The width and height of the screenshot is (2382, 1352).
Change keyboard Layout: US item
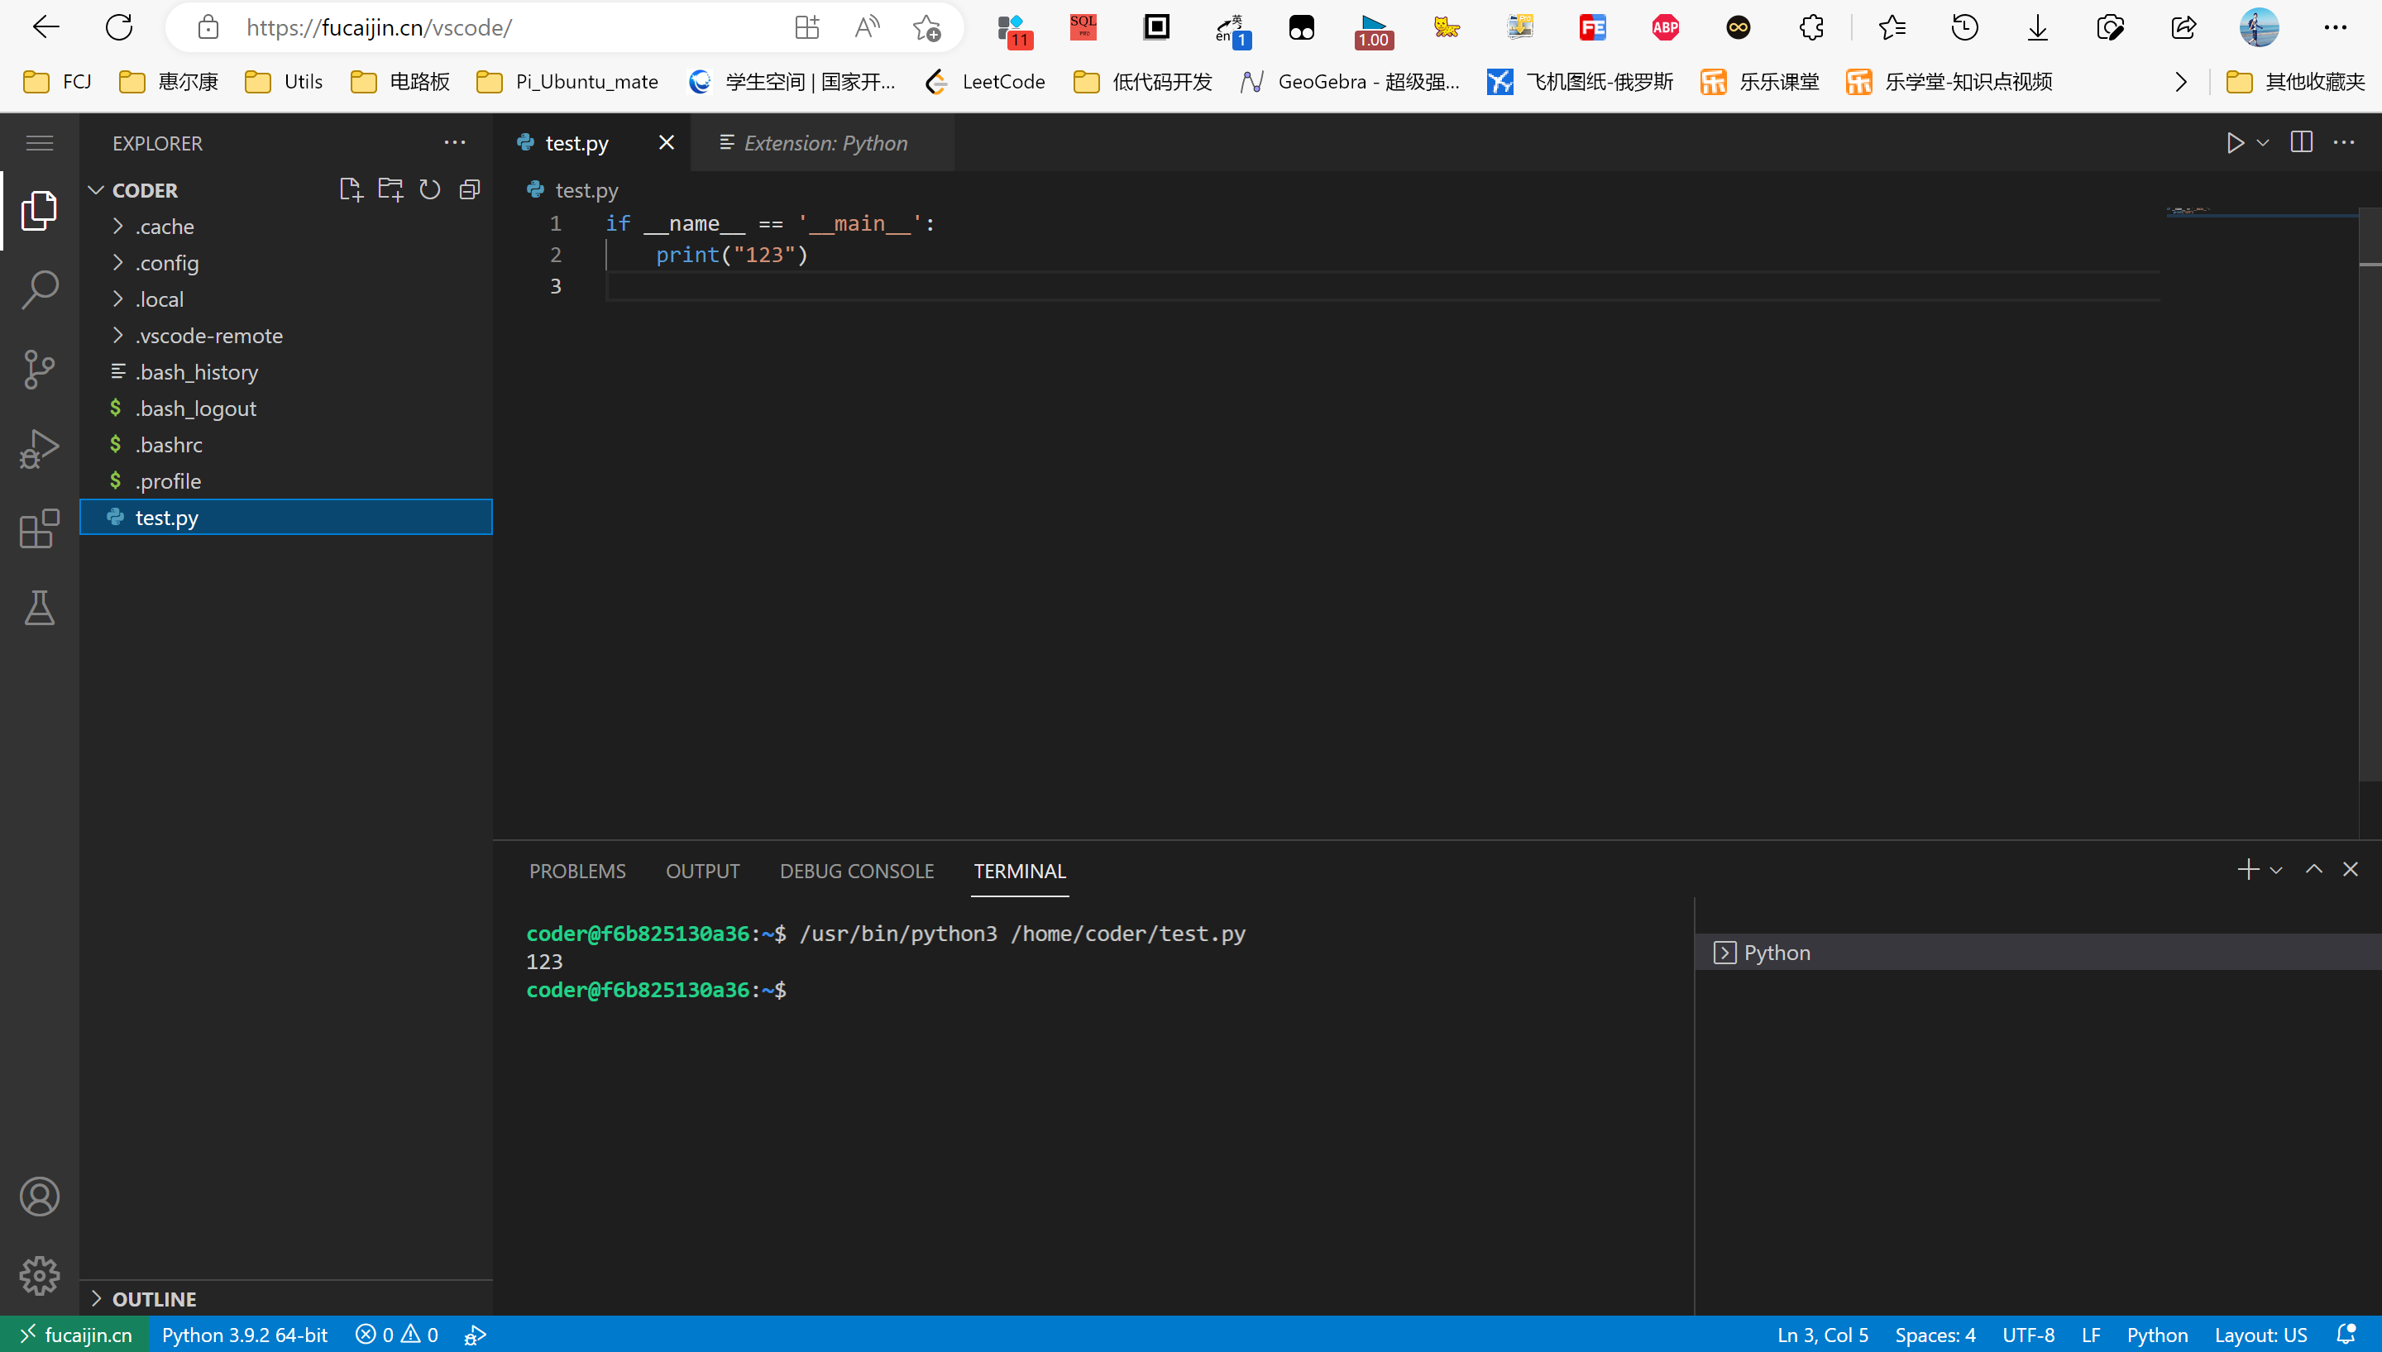(2260, 1335)
